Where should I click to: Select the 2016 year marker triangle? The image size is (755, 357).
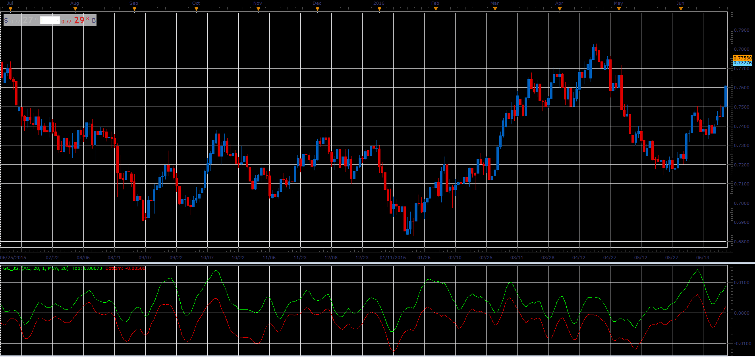point(380,9)
